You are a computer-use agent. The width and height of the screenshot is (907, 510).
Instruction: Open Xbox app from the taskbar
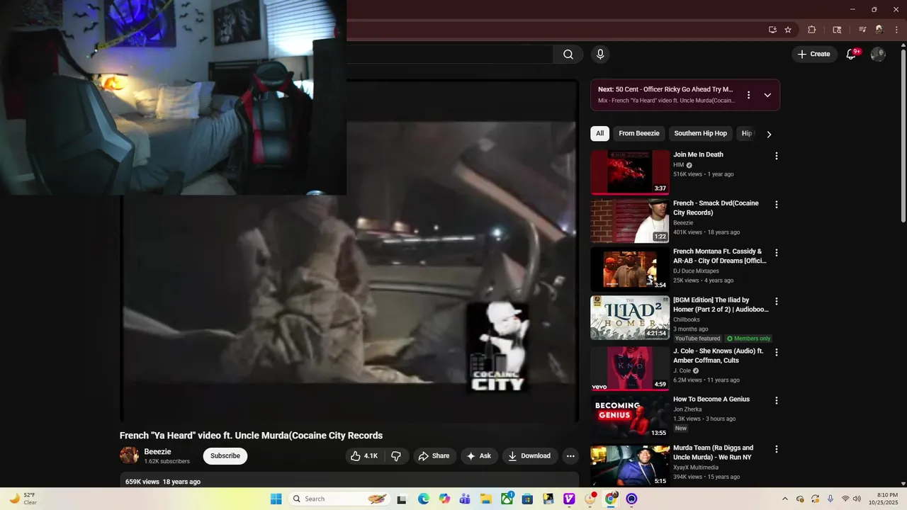pos(507,499)
